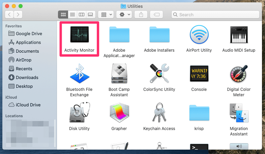Select Disk Utility icon
Viewport: 265px width, 154px height.
click(80, 112)
